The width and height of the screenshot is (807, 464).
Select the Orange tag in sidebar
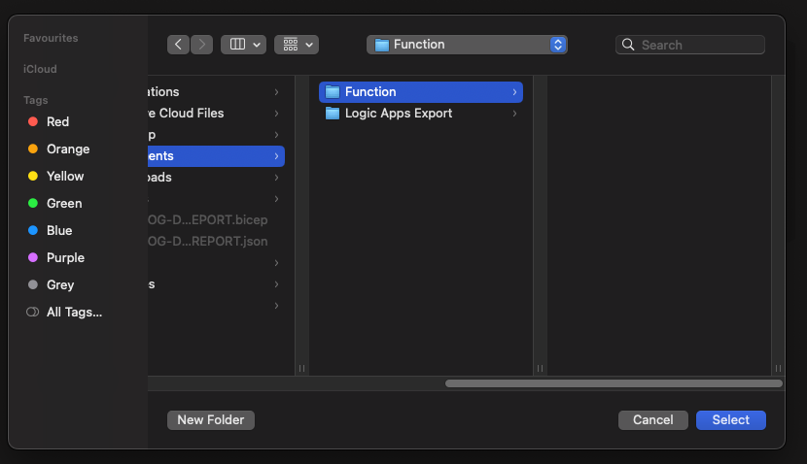67,149
